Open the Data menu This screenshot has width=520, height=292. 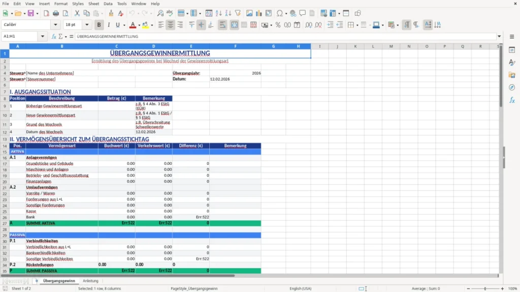108,4
